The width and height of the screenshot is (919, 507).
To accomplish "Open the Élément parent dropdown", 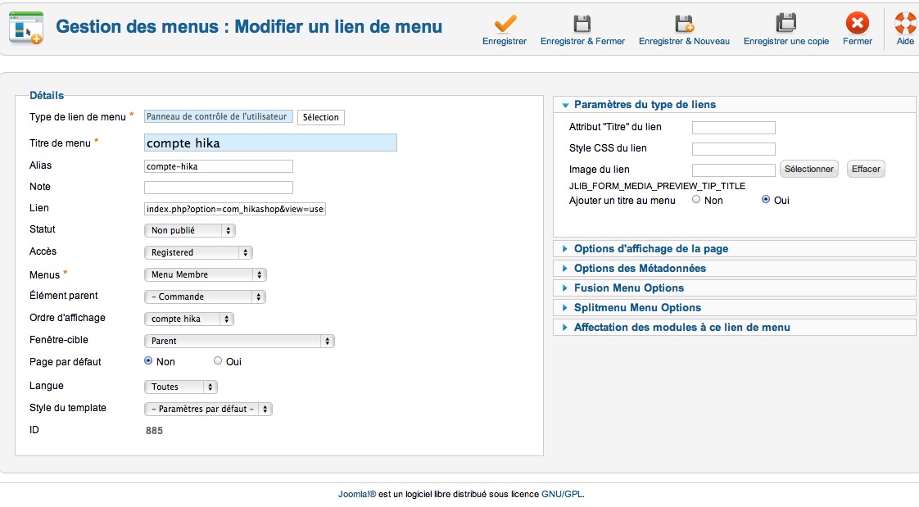I will point(205,297).
